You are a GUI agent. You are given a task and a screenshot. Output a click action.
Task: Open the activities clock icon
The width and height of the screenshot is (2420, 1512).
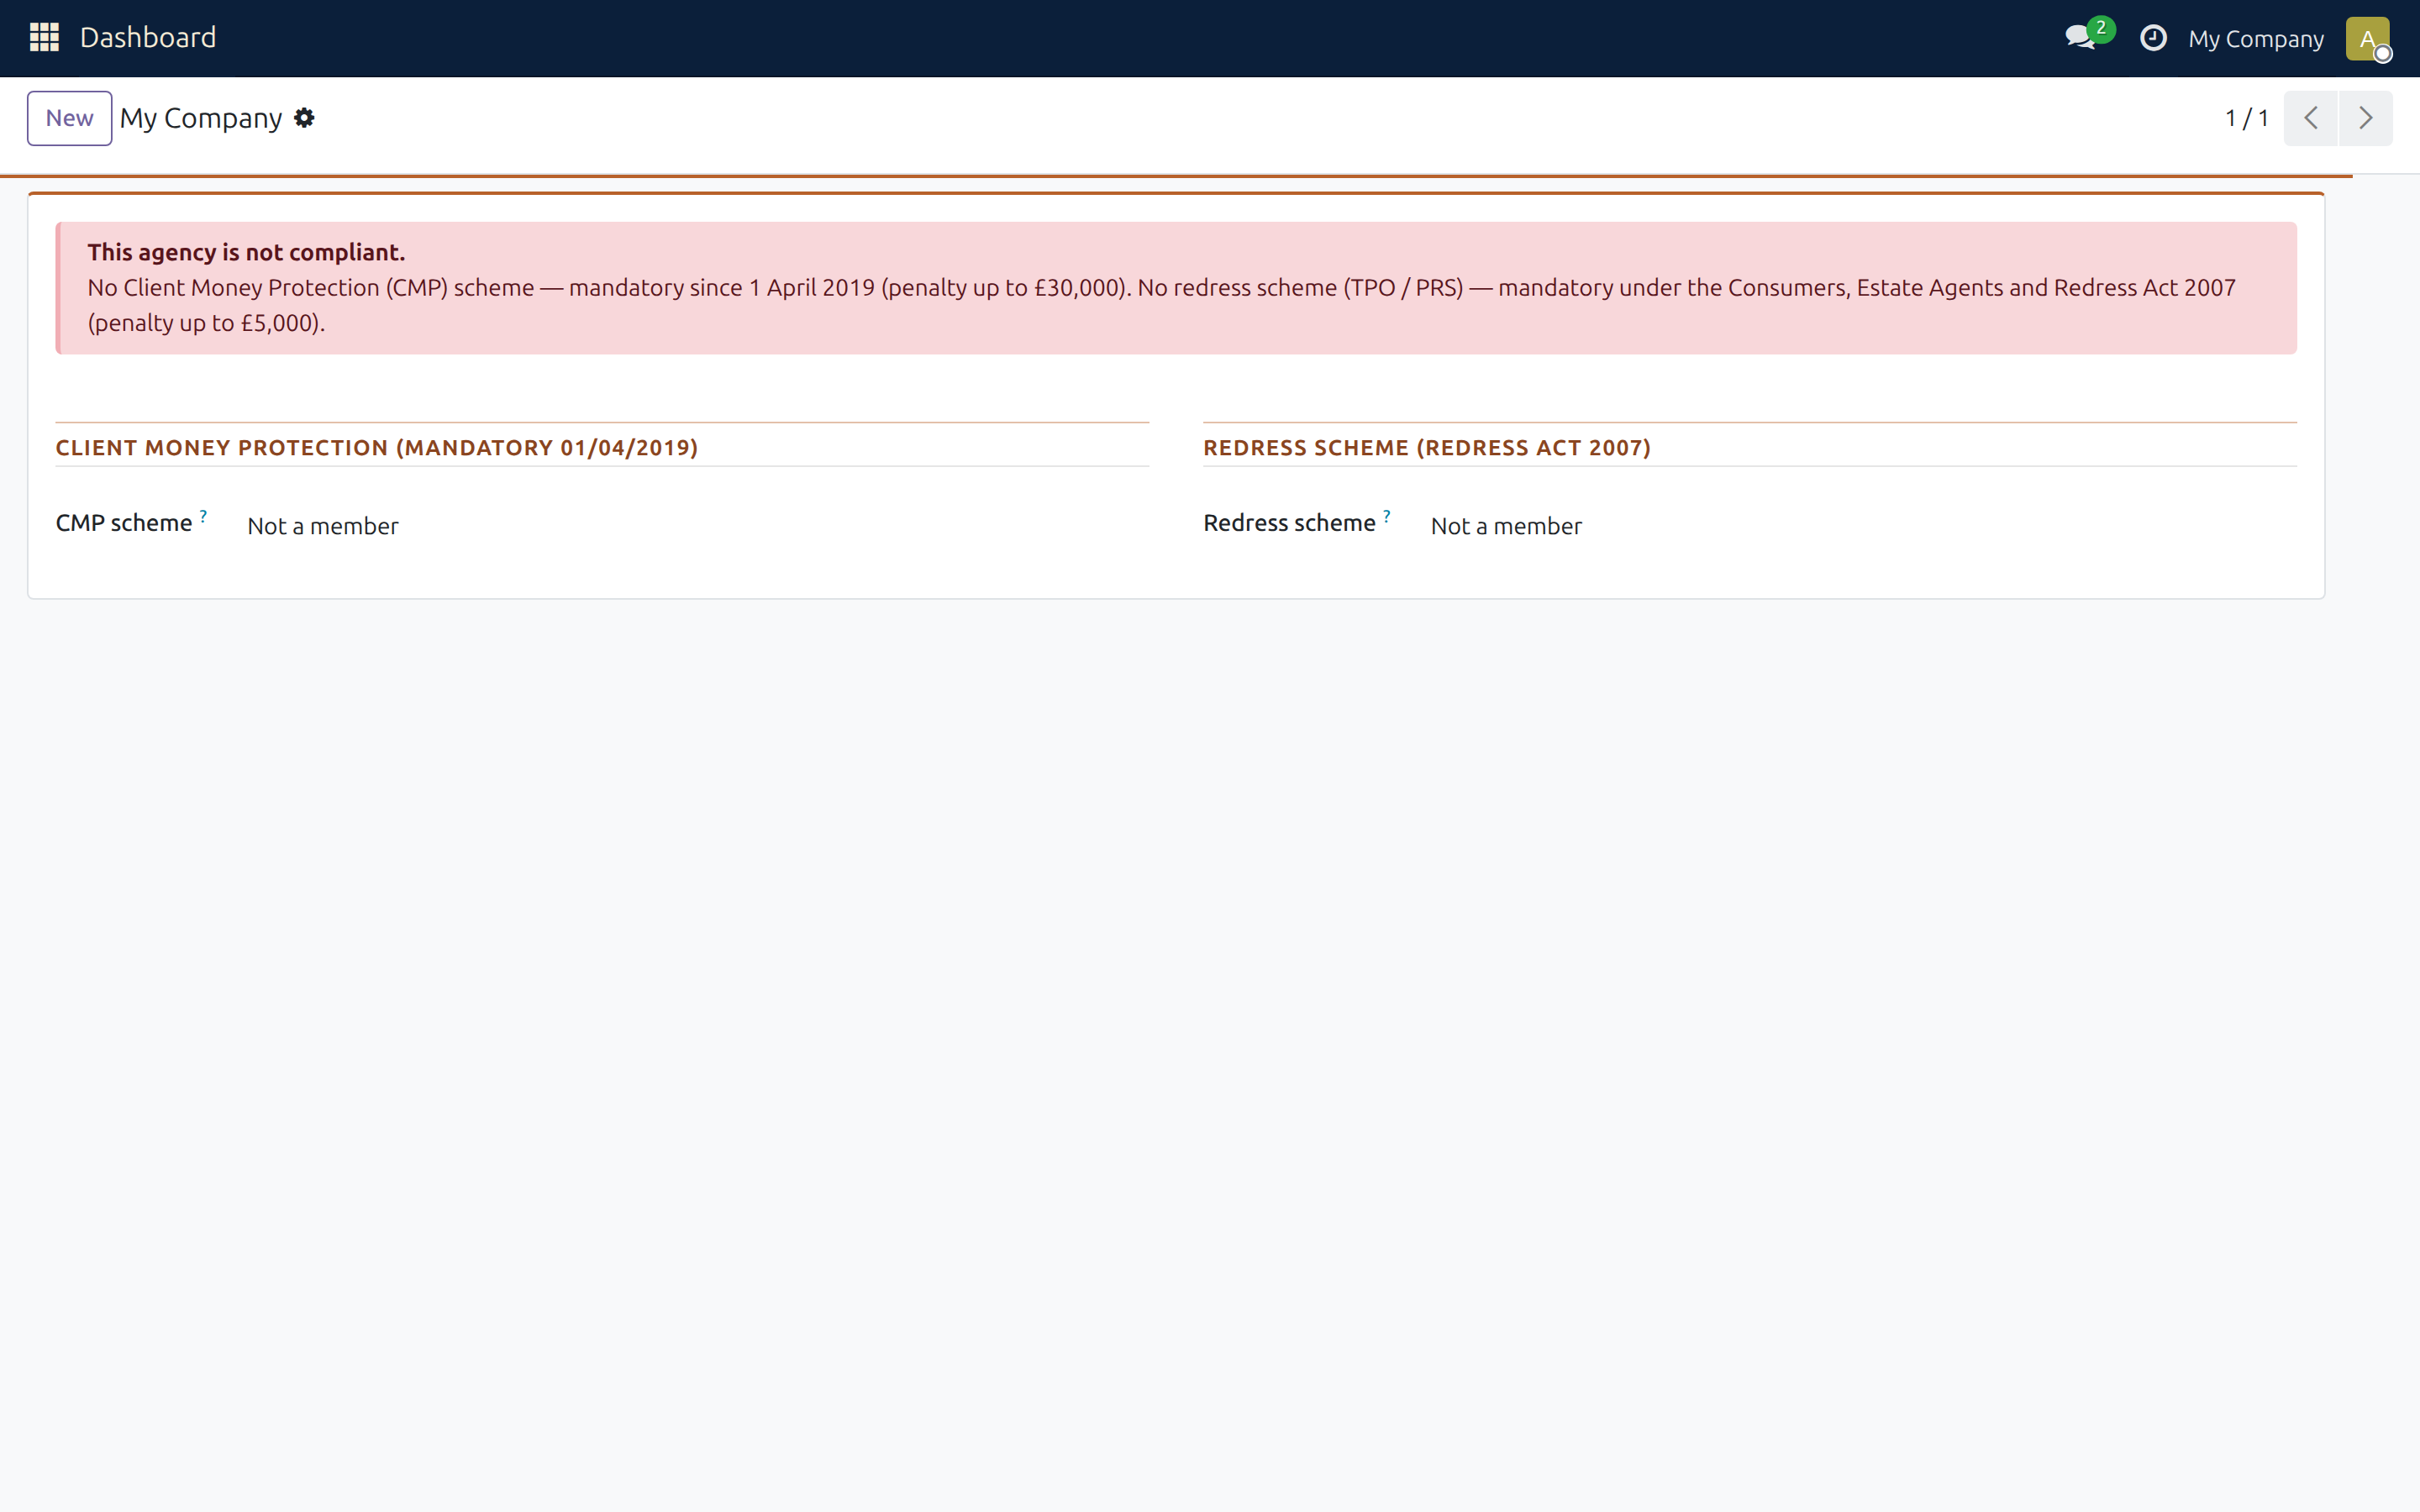(x=2152, y=38)
